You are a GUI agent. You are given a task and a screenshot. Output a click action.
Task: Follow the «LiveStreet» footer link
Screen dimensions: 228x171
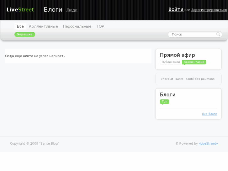point(208,144)
